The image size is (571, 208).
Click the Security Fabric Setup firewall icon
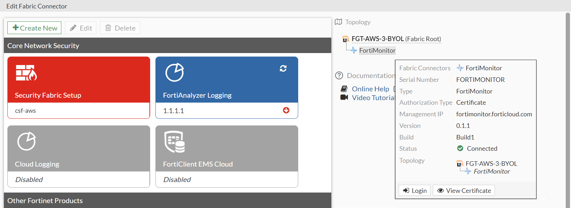pyautogui.click(x=26, y=73)
